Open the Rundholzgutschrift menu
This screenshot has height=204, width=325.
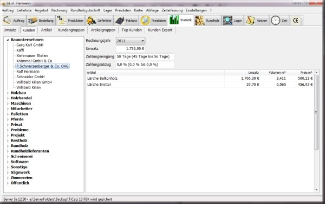(85, 10)
